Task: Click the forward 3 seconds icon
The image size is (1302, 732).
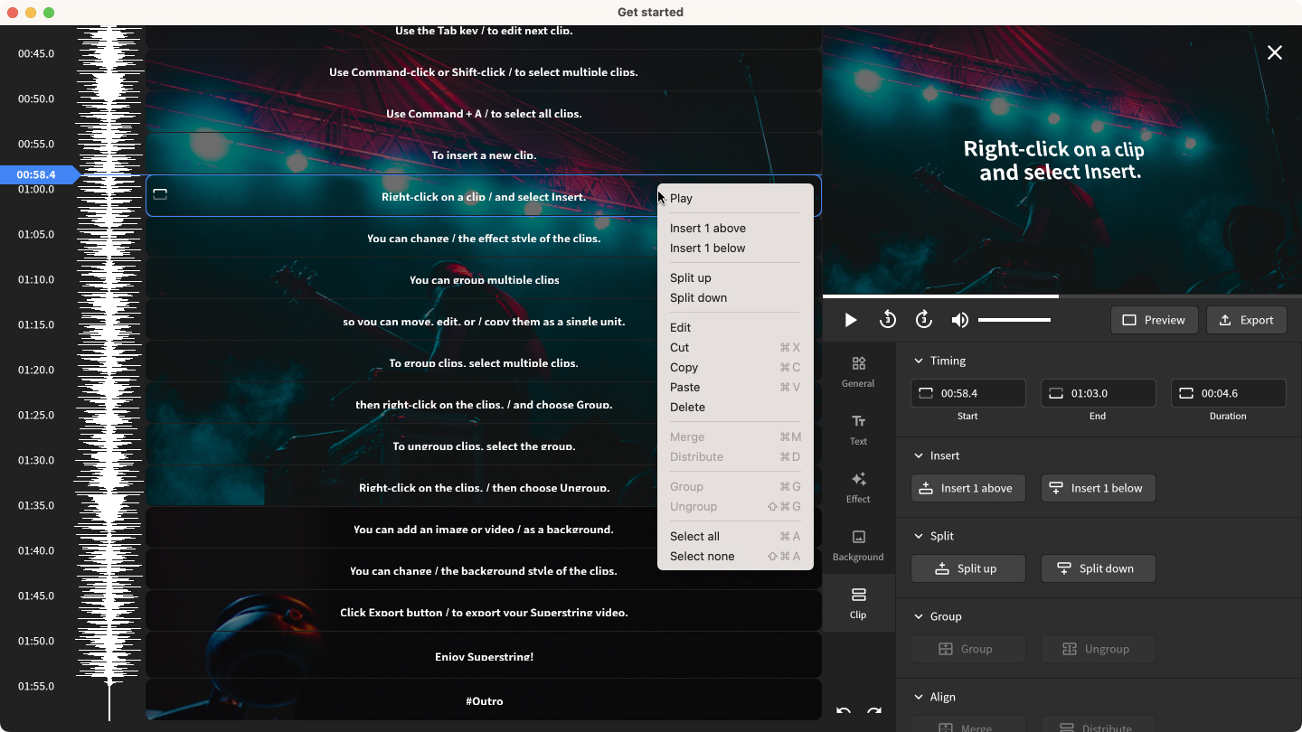Action: coord(923,320)
